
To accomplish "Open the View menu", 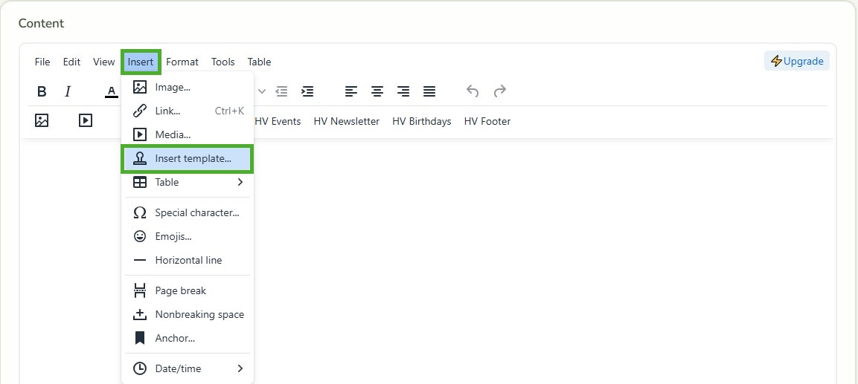I will pyautogui.click(x=104, y=62).
